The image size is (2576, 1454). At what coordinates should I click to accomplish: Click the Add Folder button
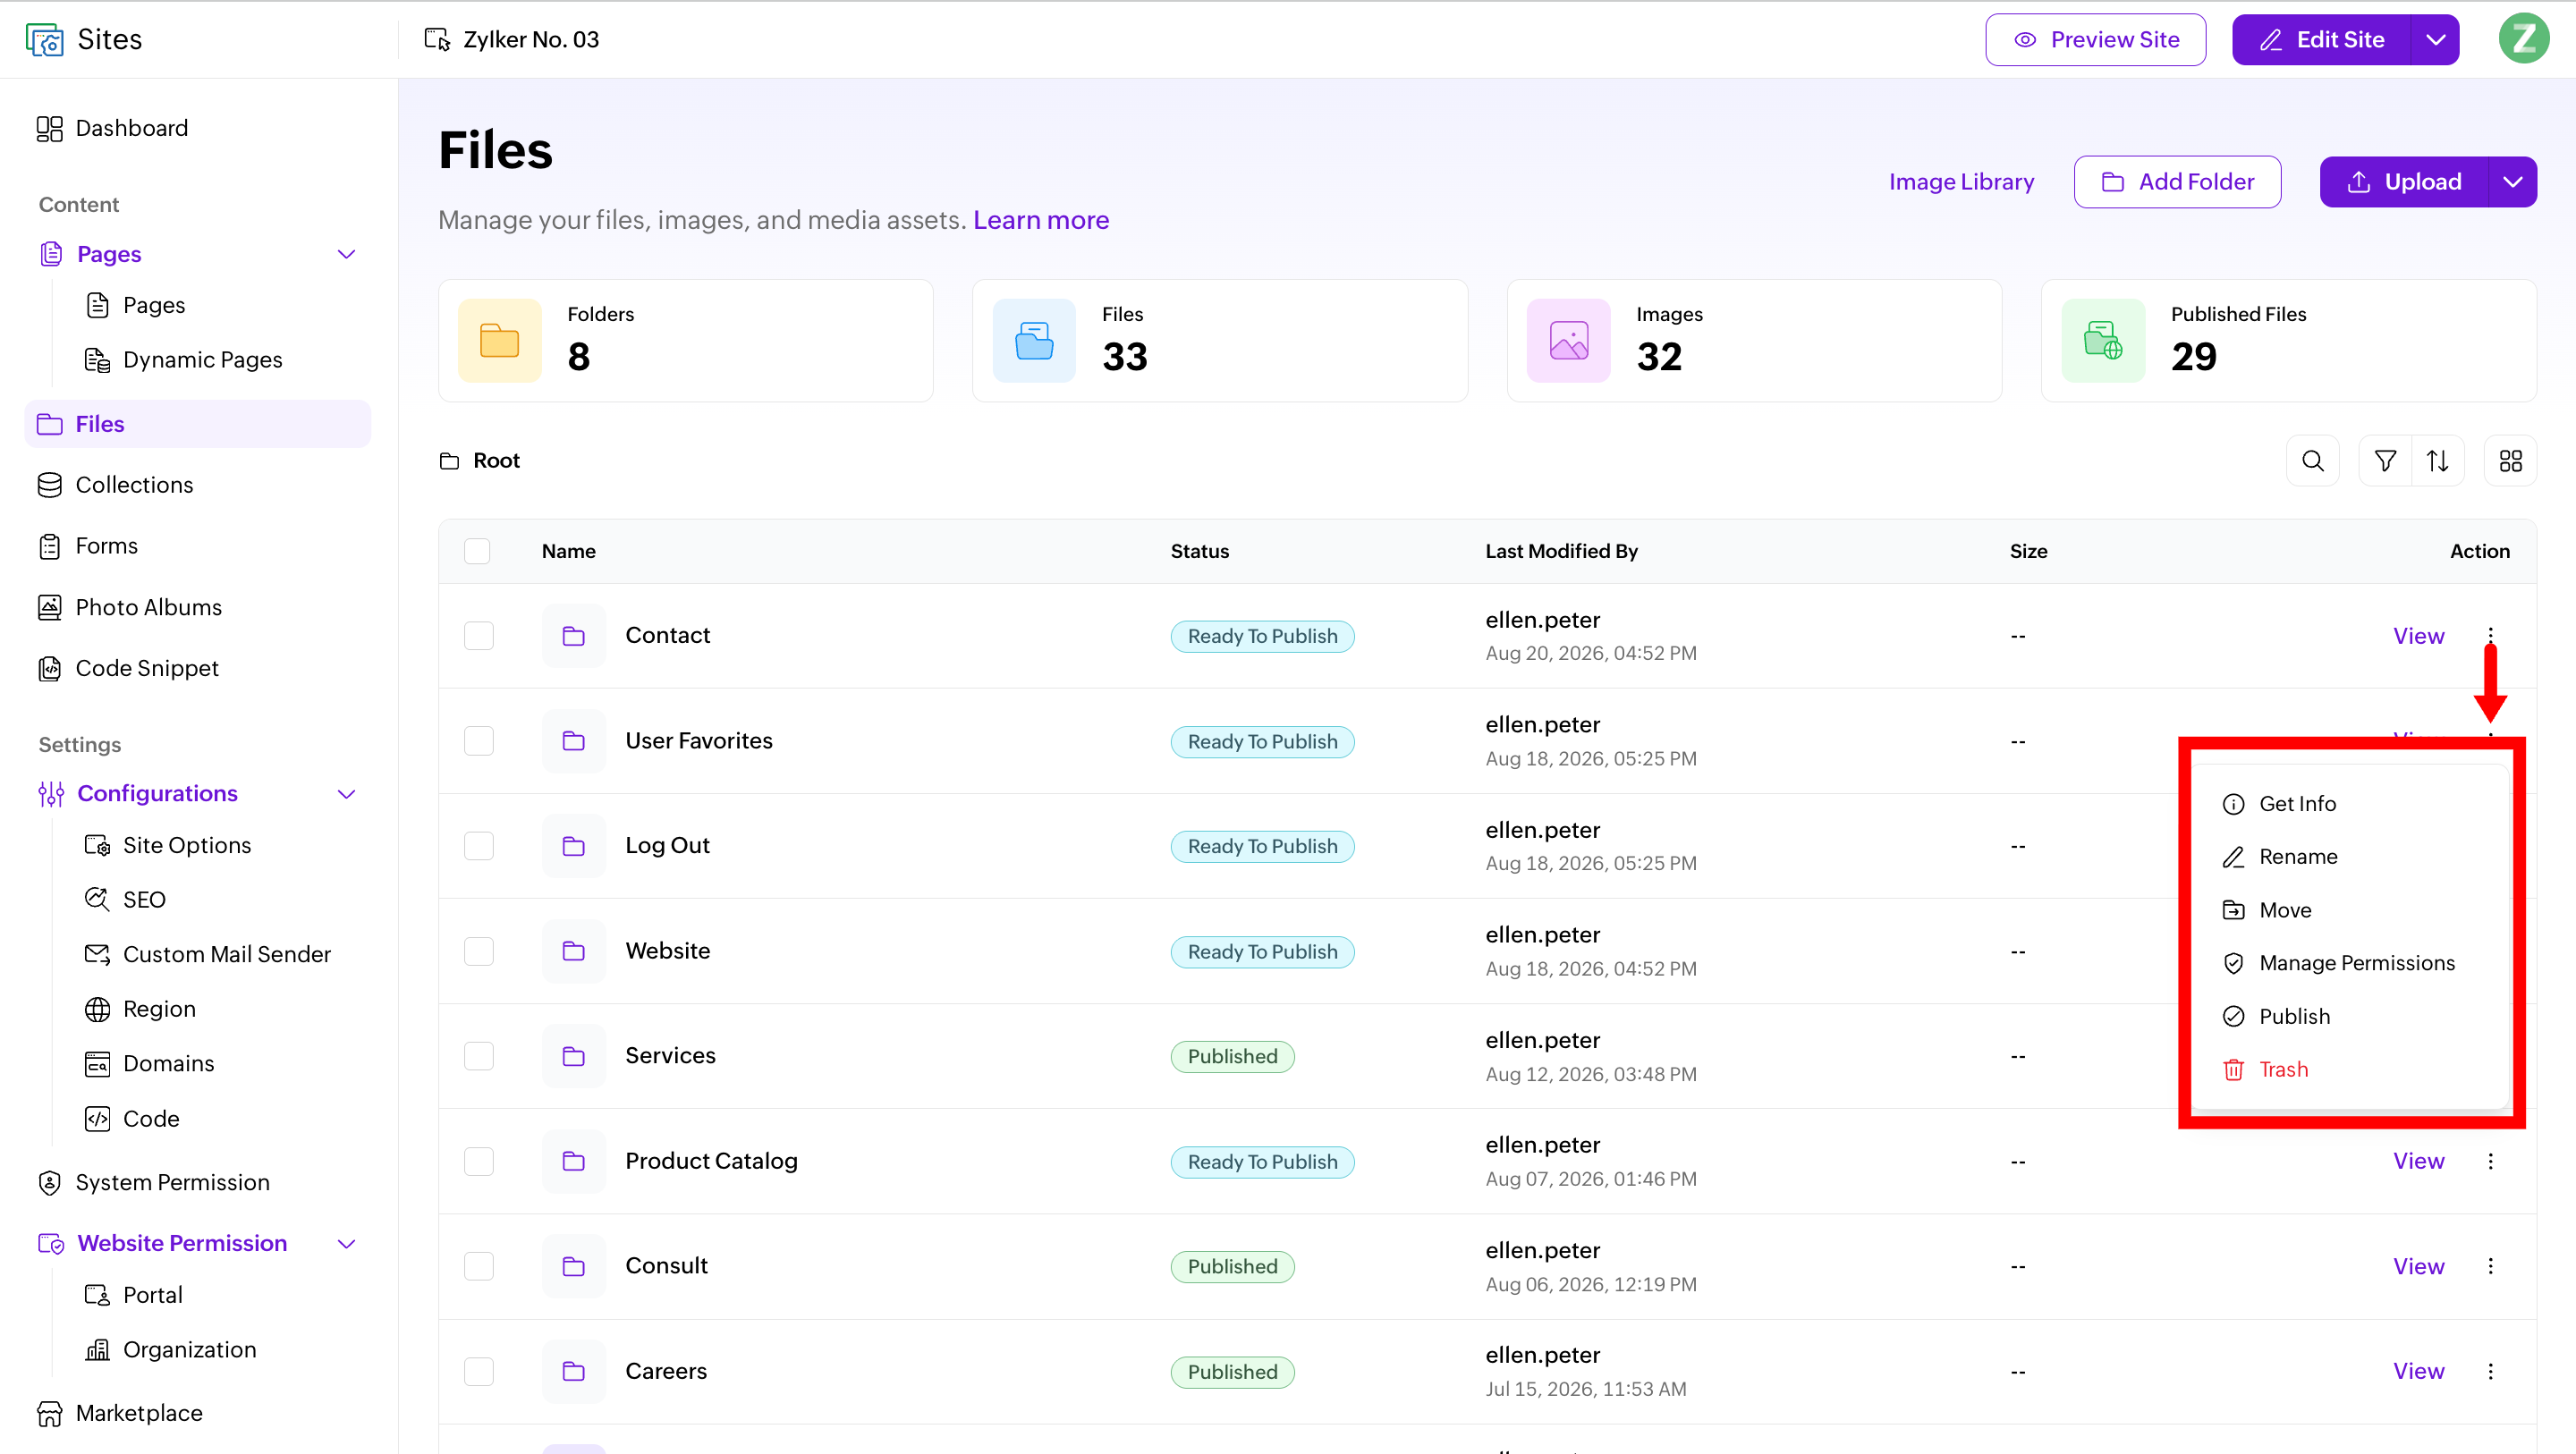click(2177, 182)
